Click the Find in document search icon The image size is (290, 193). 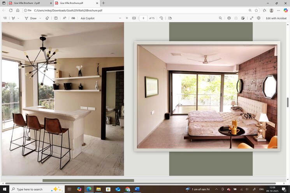pos(220,18)
